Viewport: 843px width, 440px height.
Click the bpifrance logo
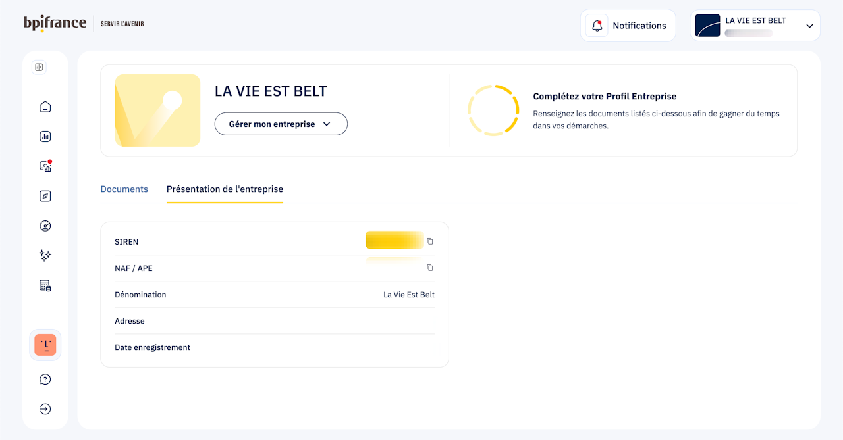pos(55,24)
